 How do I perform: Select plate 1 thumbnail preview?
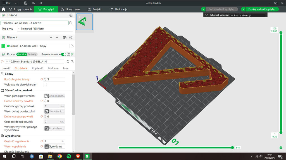(x=84, y=22)
